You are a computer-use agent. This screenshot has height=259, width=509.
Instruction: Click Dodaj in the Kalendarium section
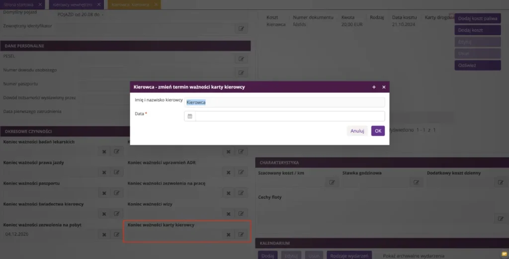pos(267,256)
